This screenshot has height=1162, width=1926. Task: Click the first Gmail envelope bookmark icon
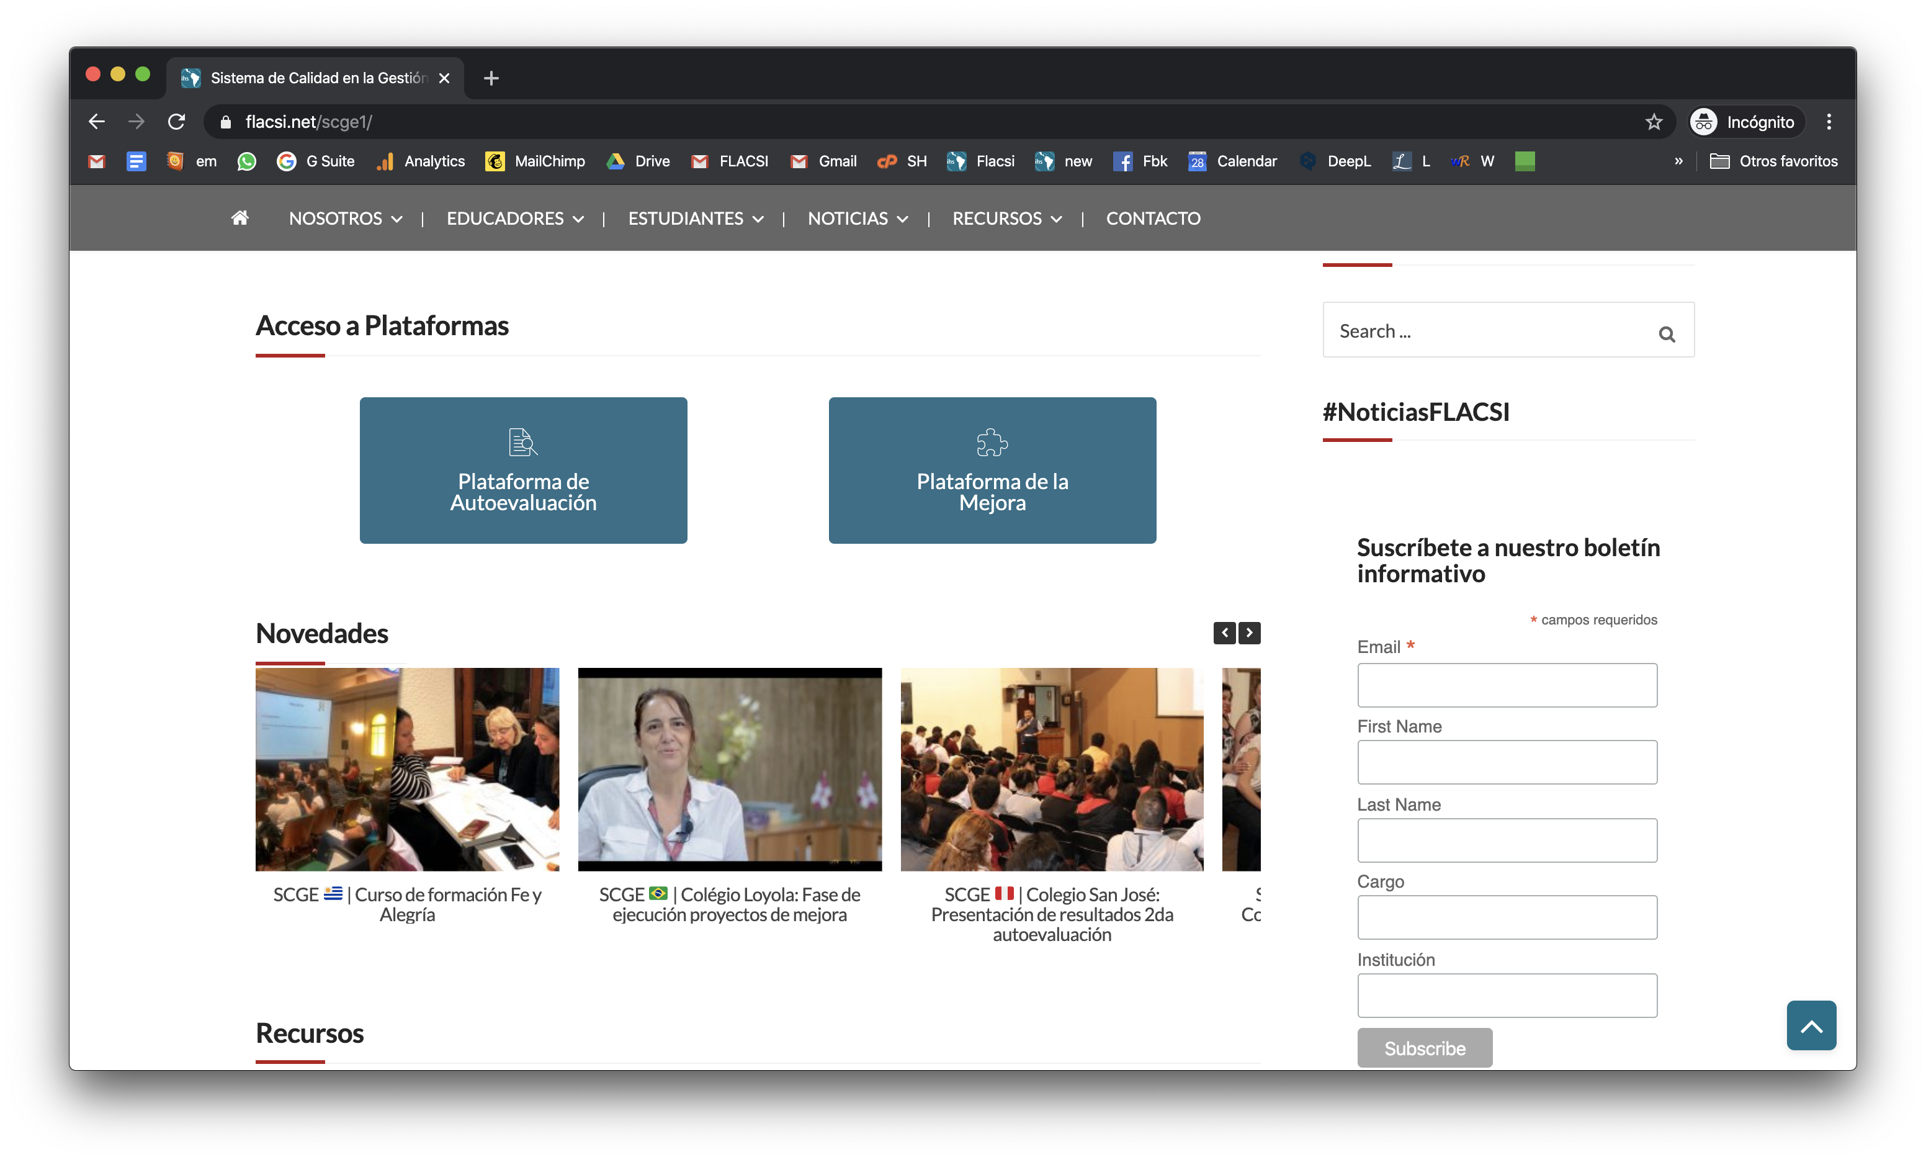[x=97, y=161]
